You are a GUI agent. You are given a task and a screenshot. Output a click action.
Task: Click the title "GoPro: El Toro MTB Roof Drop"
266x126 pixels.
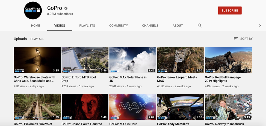tap(79, 79)
